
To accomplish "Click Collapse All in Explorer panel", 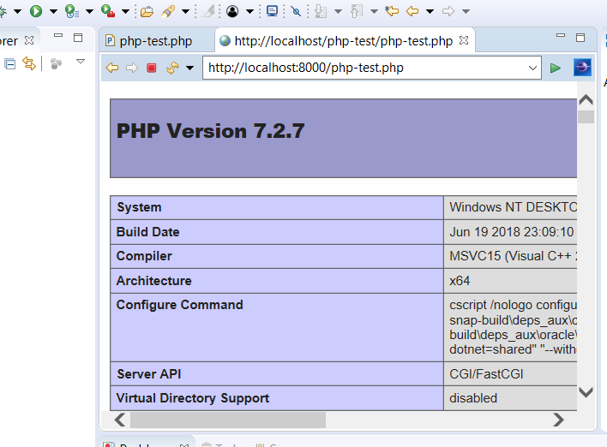I will coord(10,64).
